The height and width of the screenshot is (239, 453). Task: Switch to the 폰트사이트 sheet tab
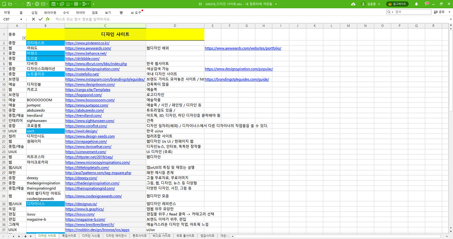[140, 236]
